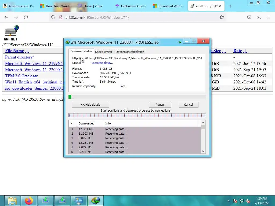
Task: Open a new browser tab
Action: [230, 6]
